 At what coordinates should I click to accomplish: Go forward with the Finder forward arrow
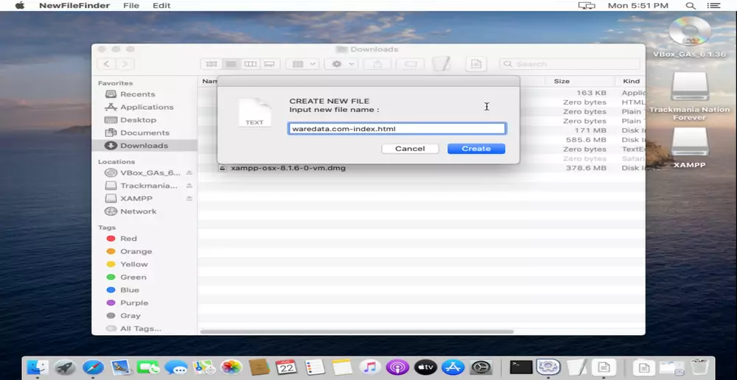click(x=125, y=64)
